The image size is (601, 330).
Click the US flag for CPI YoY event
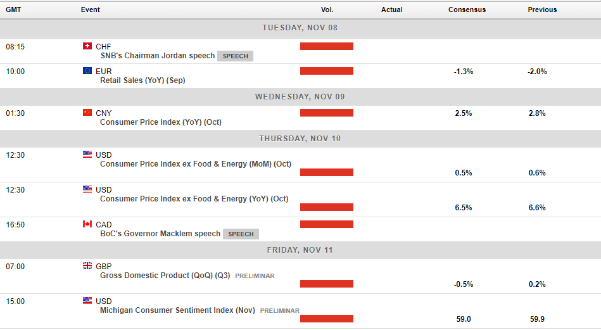(x=87, y=189)
